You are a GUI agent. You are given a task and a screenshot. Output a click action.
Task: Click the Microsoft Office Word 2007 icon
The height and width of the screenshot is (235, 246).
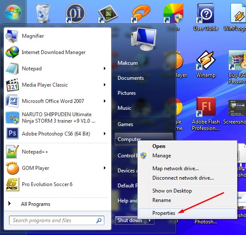click(x=12, y=101)
